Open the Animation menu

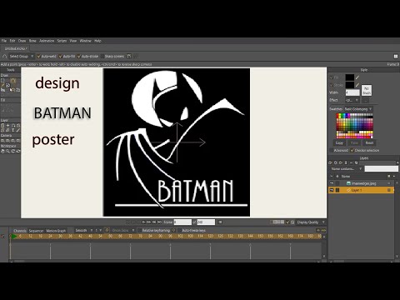pos(47,41)
